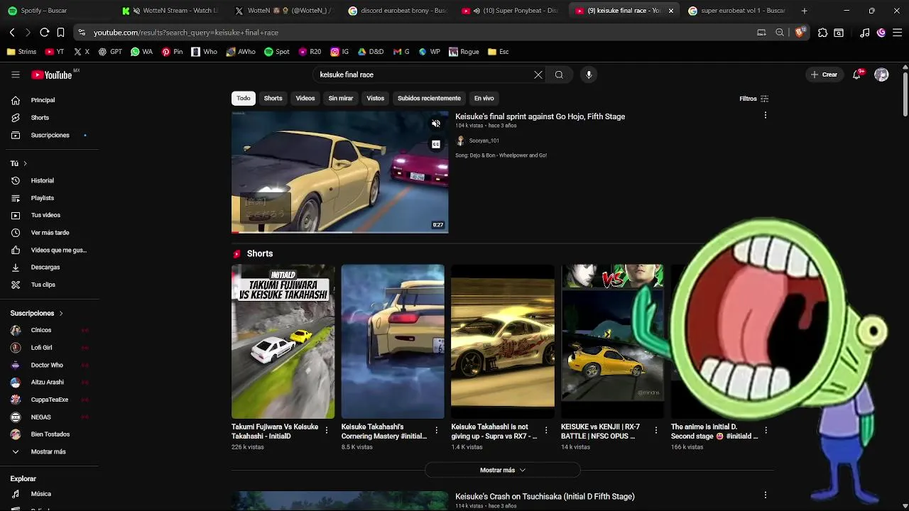Open options for Keisuke's Crash on Tsuchisaka

(x=765, y=495)
